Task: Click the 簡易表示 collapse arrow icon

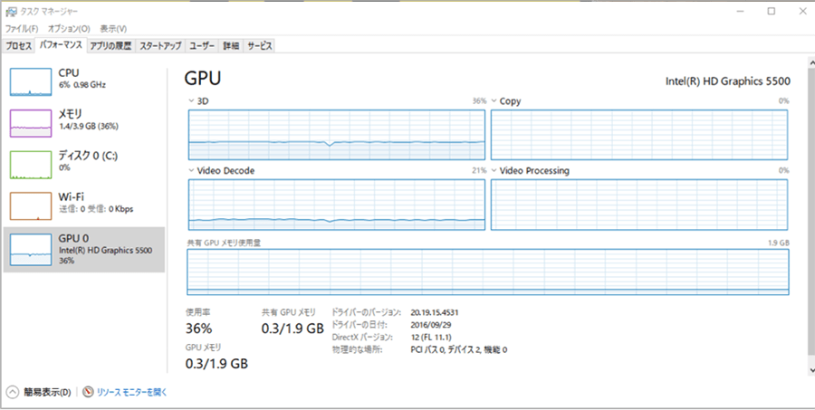Action: point(13,392)
